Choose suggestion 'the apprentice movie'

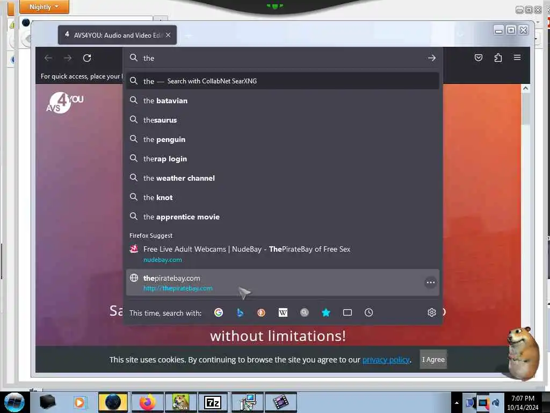point(283,216)
